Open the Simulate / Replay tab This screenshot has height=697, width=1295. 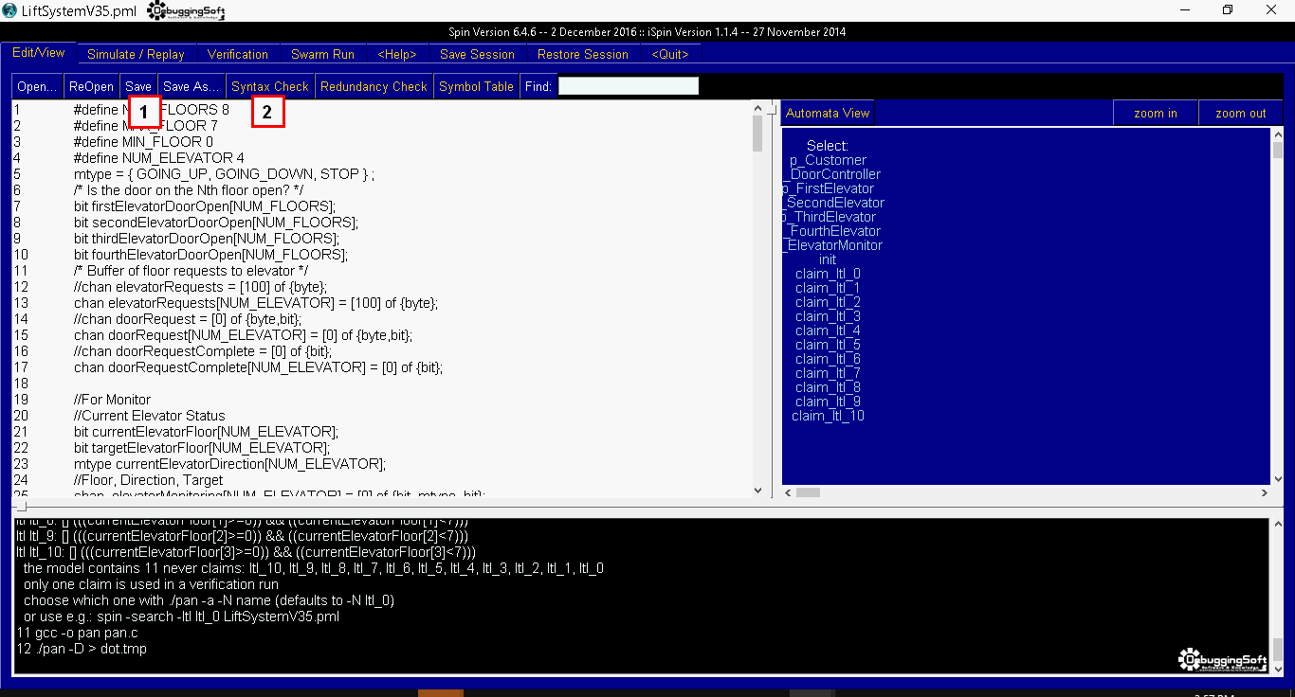136,54
